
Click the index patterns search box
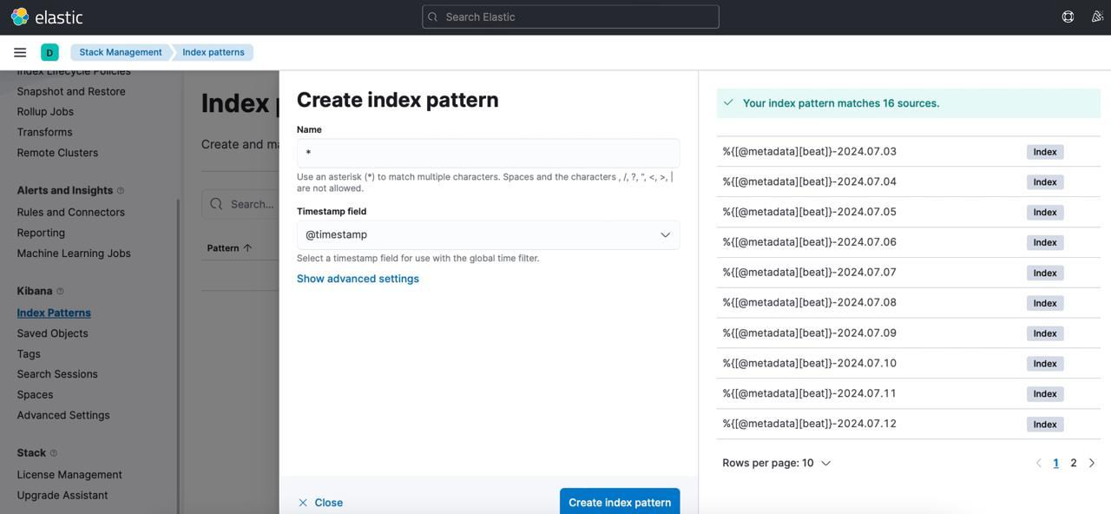pyautogui.click(x=240, y=204)
